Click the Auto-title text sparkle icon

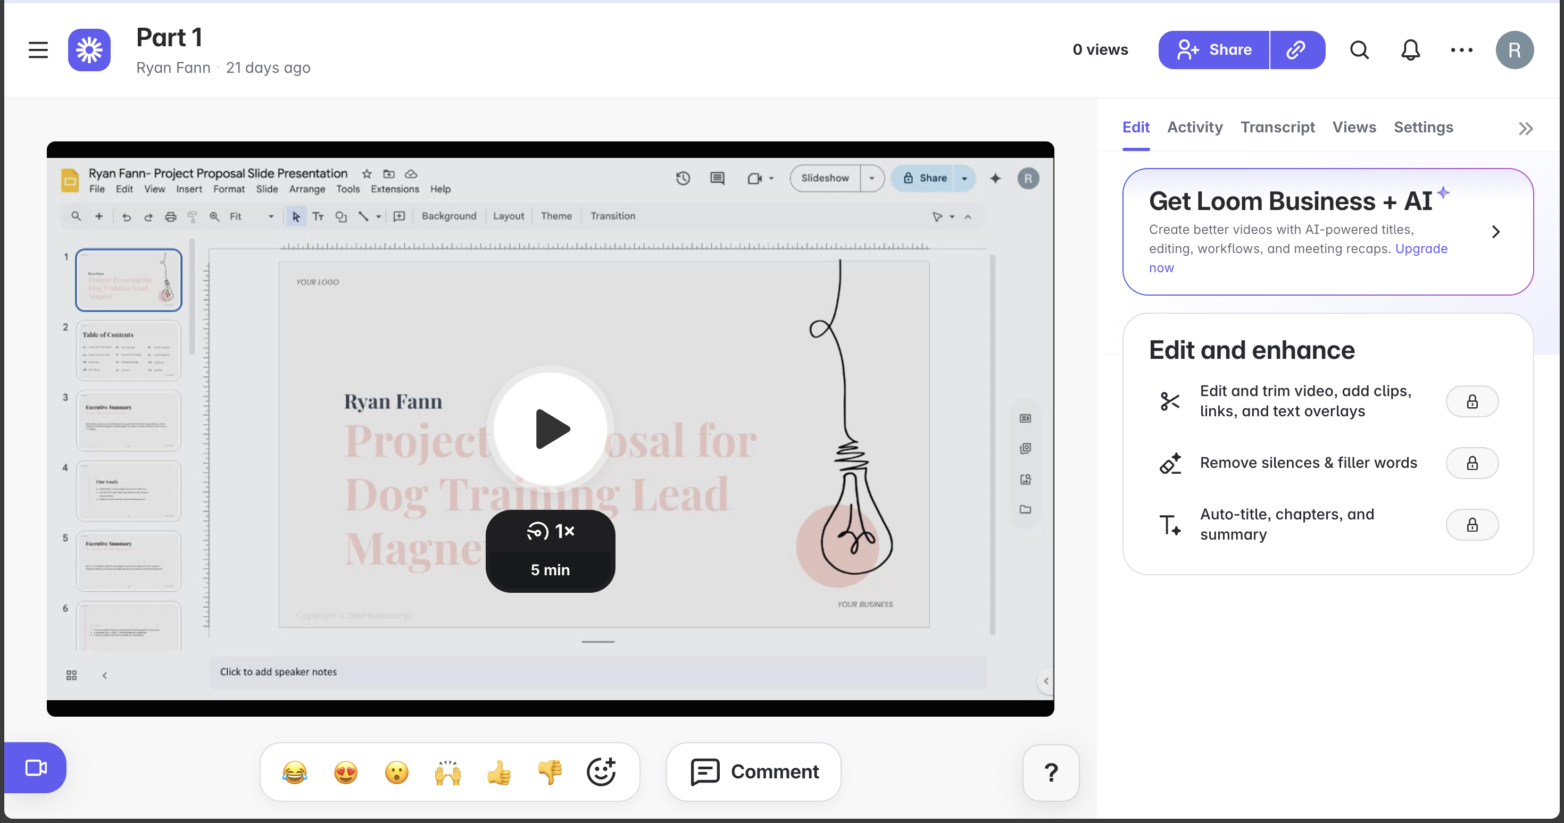point(1170,524)
